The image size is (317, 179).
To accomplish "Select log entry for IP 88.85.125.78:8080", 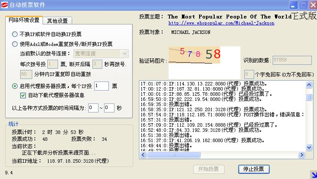I will (x=206, y=94).
